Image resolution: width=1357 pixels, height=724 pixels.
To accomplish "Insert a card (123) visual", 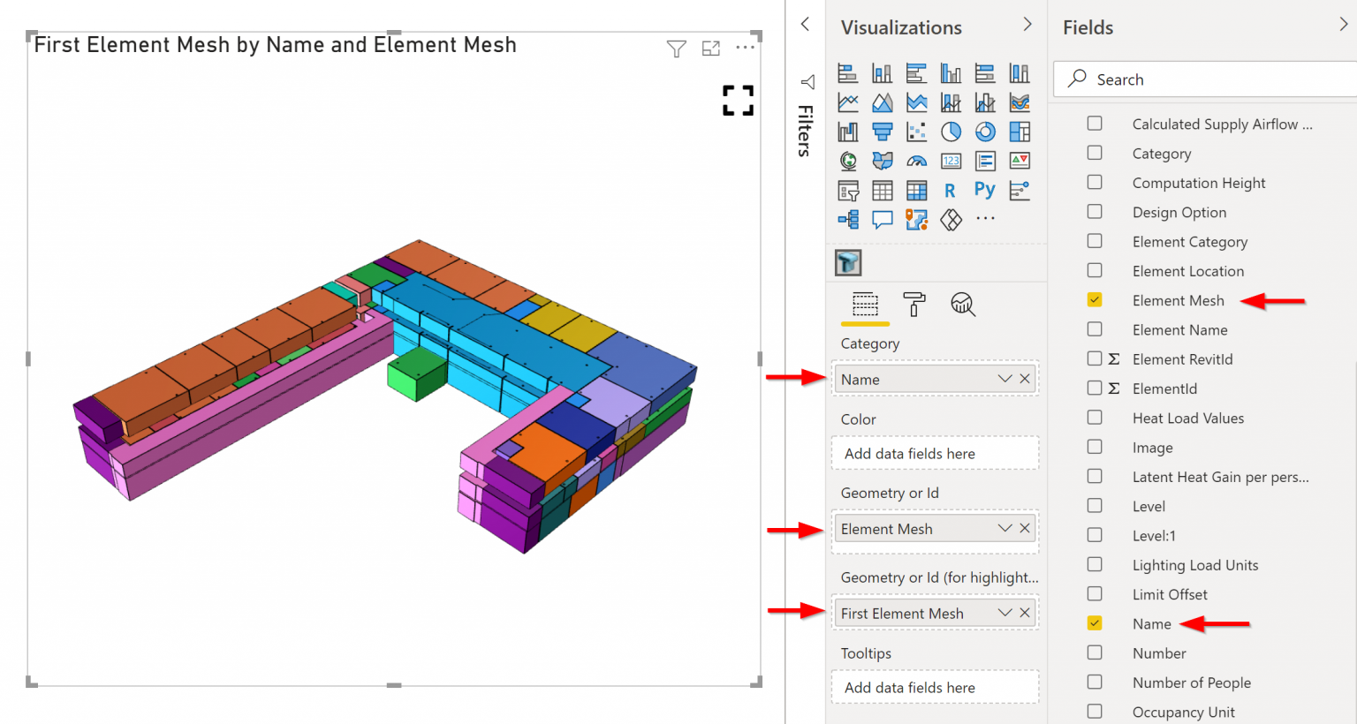I will (x=951, y=161).
